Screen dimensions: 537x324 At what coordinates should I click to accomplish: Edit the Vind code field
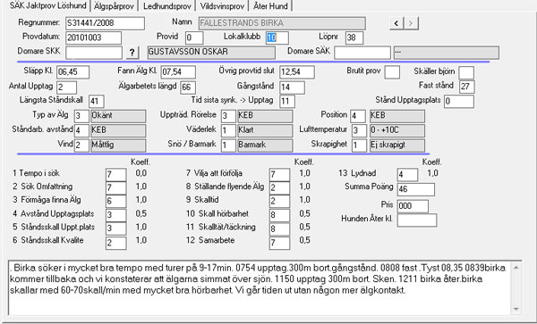click(81, 145)
